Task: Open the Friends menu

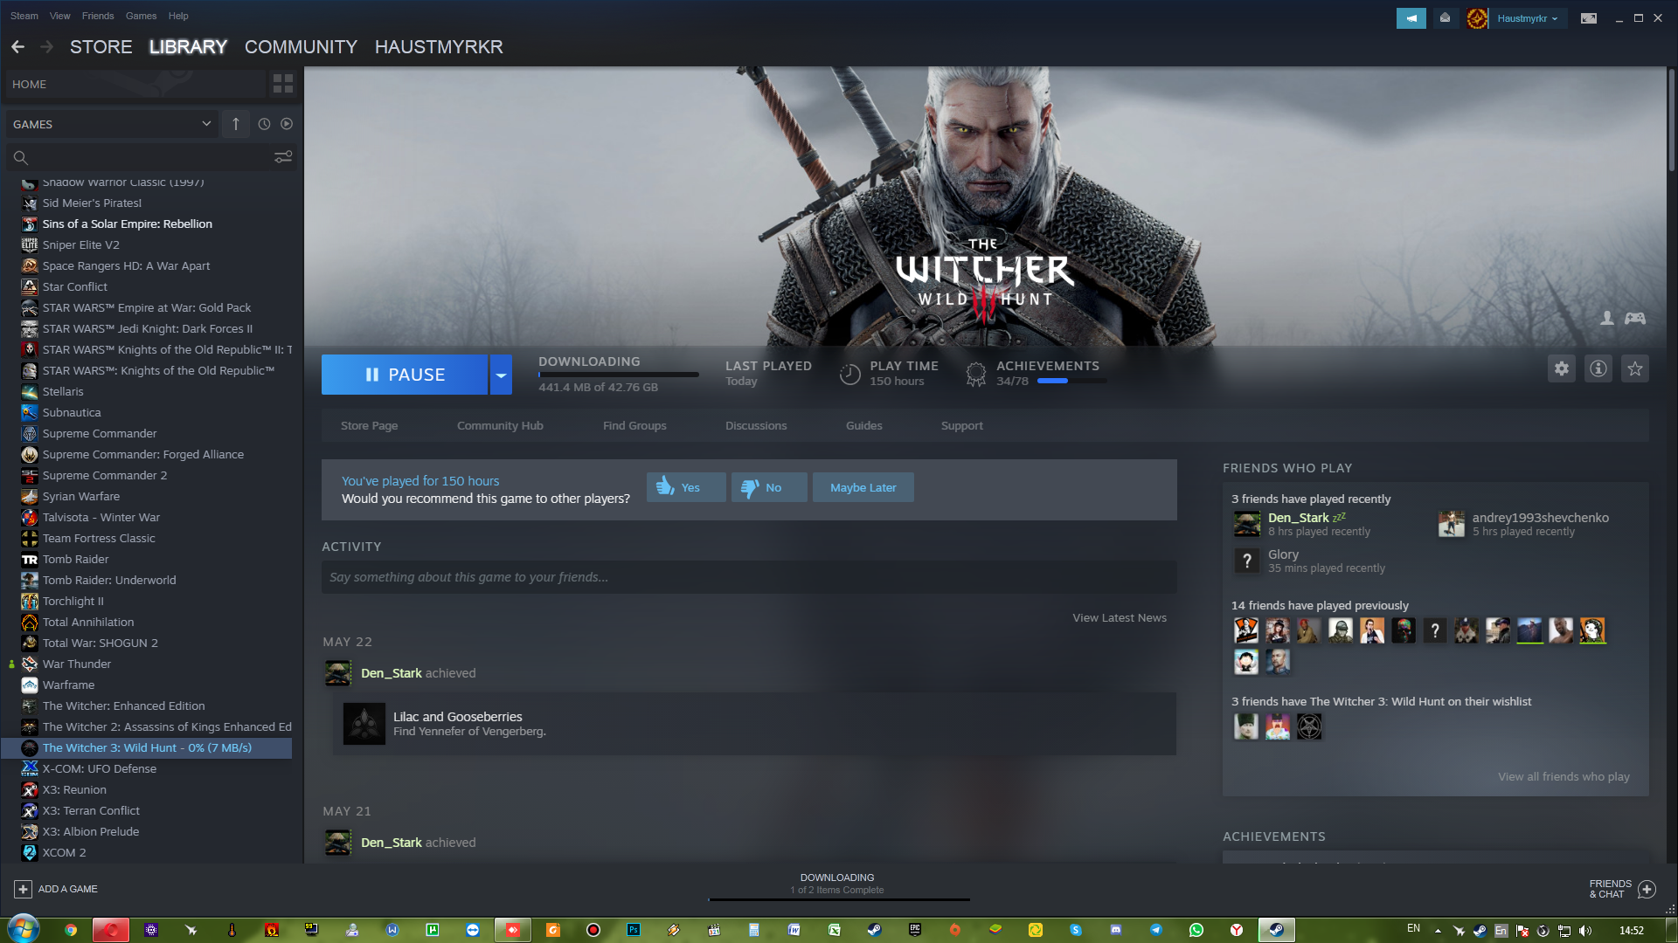Action: click(x=98, y=16)
